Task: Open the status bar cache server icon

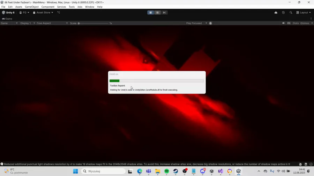Action: click(x=306, y=164)
